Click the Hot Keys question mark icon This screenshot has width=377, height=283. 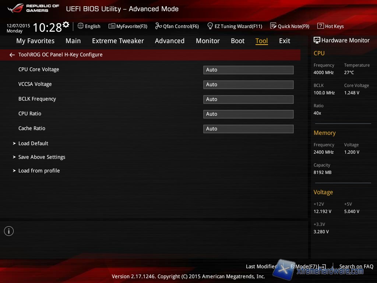(320, 26)
